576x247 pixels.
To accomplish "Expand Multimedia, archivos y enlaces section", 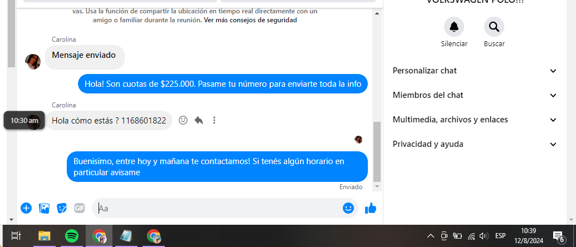I will [475, 120].
